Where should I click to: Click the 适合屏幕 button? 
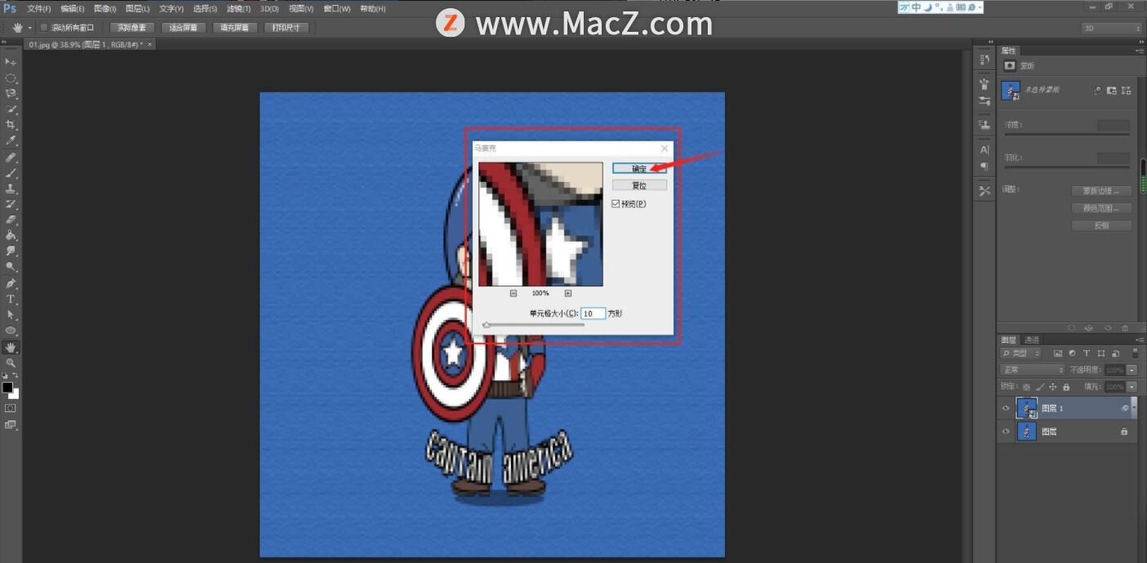184,28
